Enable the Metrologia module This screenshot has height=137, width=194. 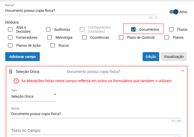50,37
